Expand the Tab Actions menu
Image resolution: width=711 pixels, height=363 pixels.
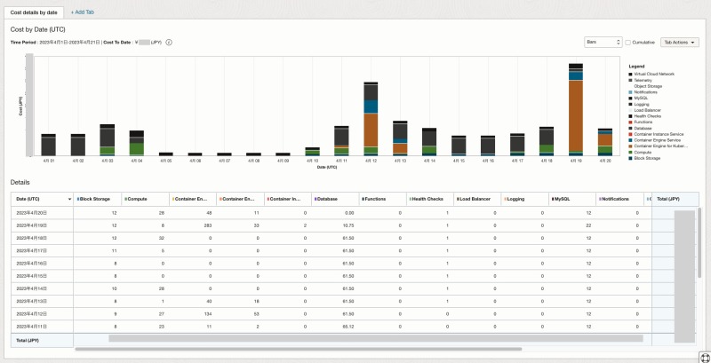point(680,42)
